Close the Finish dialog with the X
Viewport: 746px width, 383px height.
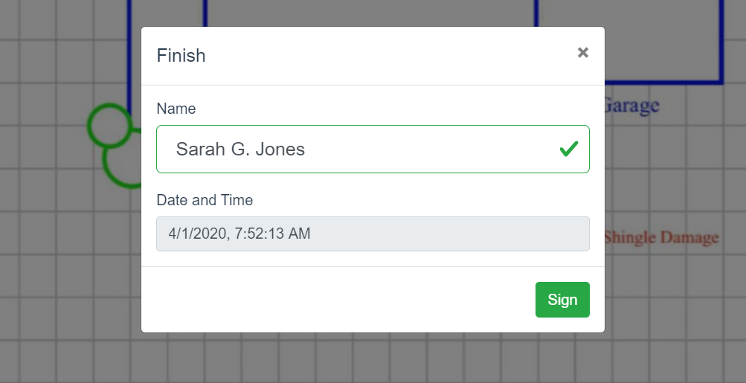pyautogui.click(x=583, y=52)
